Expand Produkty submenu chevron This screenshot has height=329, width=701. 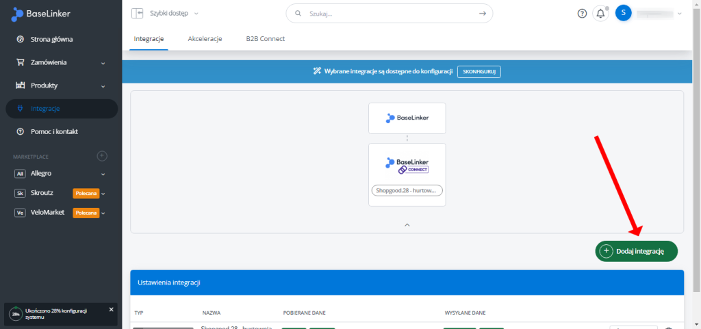click(103, 86)
